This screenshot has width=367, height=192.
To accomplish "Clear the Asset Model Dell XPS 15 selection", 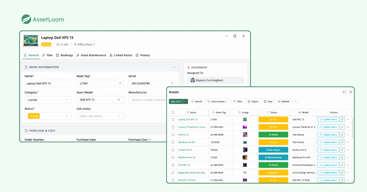I will tap(119, 100).
